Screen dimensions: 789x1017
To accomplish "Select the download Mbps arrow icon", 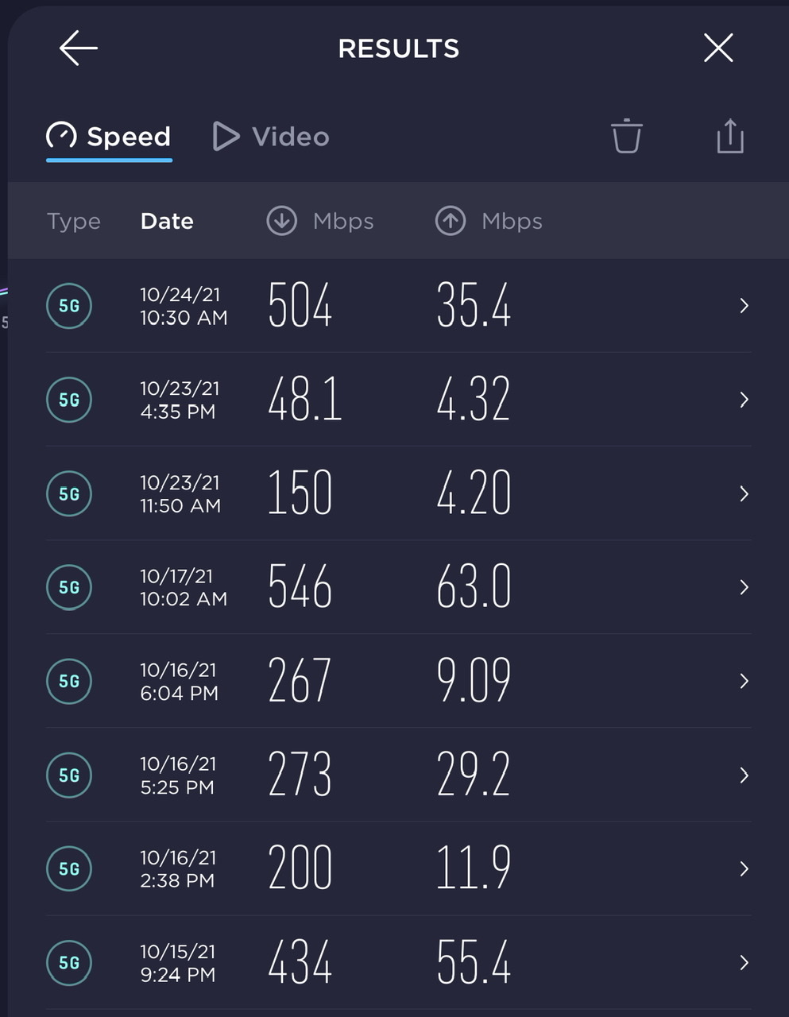I will tap(281, 221).
